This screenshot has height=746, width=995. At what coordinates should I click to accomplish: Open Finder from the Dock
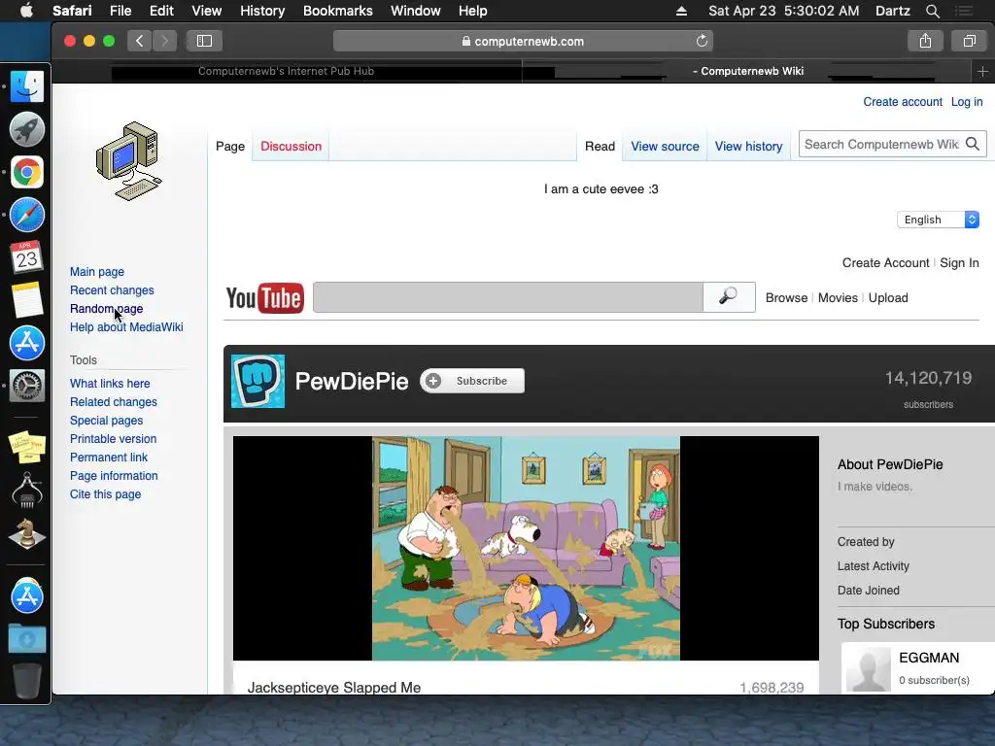coord(26,86)
